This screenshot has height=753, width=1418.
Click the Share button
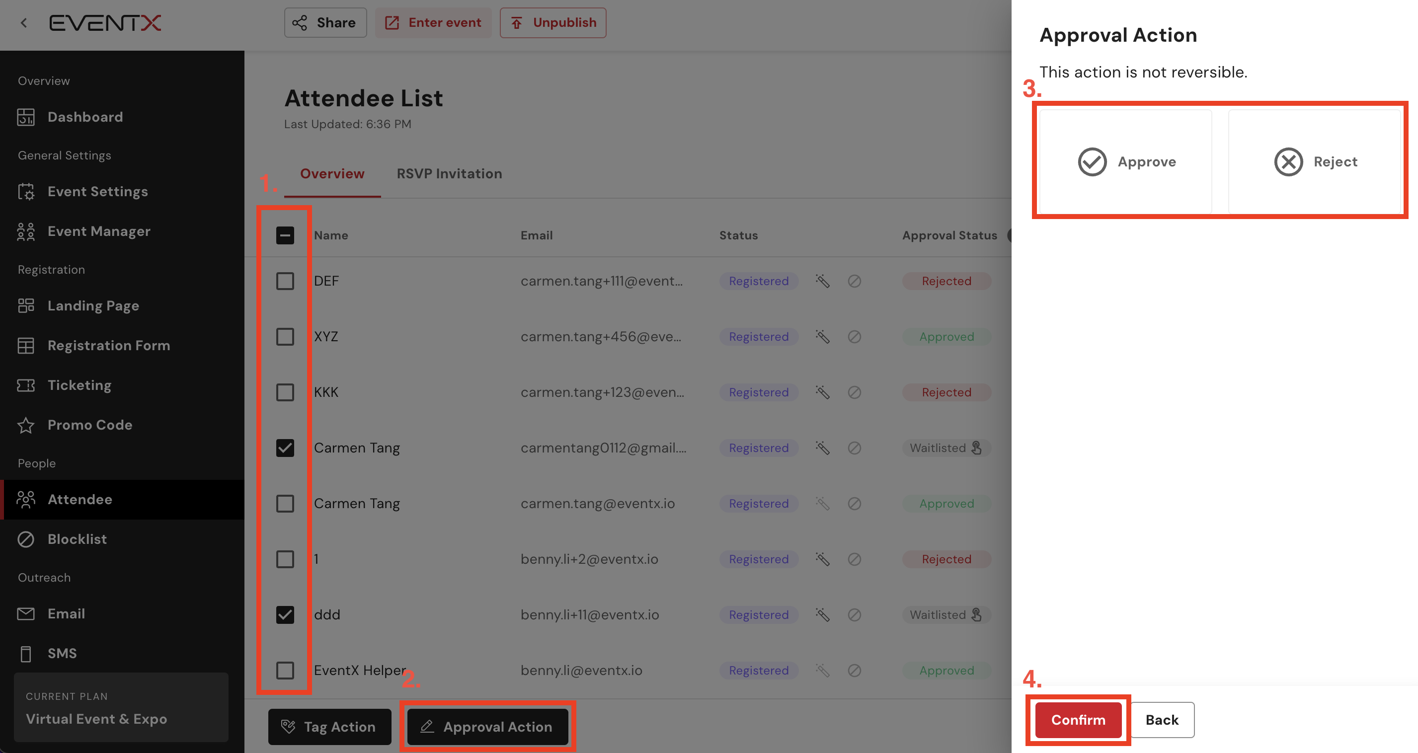coord(325,22)
